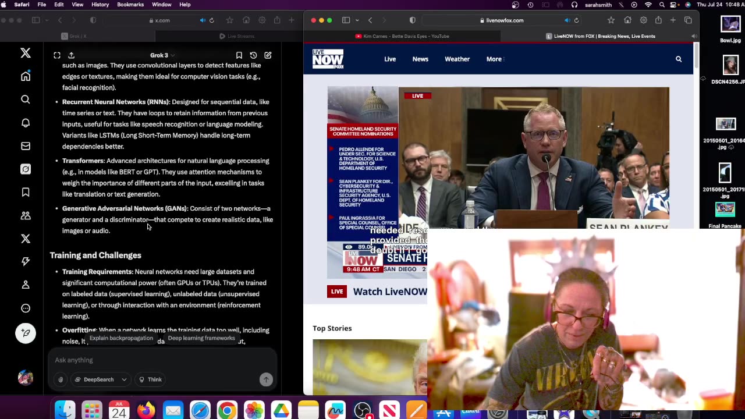Image resolution: width=745 pixels, height=419 pixels.
Task: Open Calendar in the Dock
Action: tap(119, 410)
